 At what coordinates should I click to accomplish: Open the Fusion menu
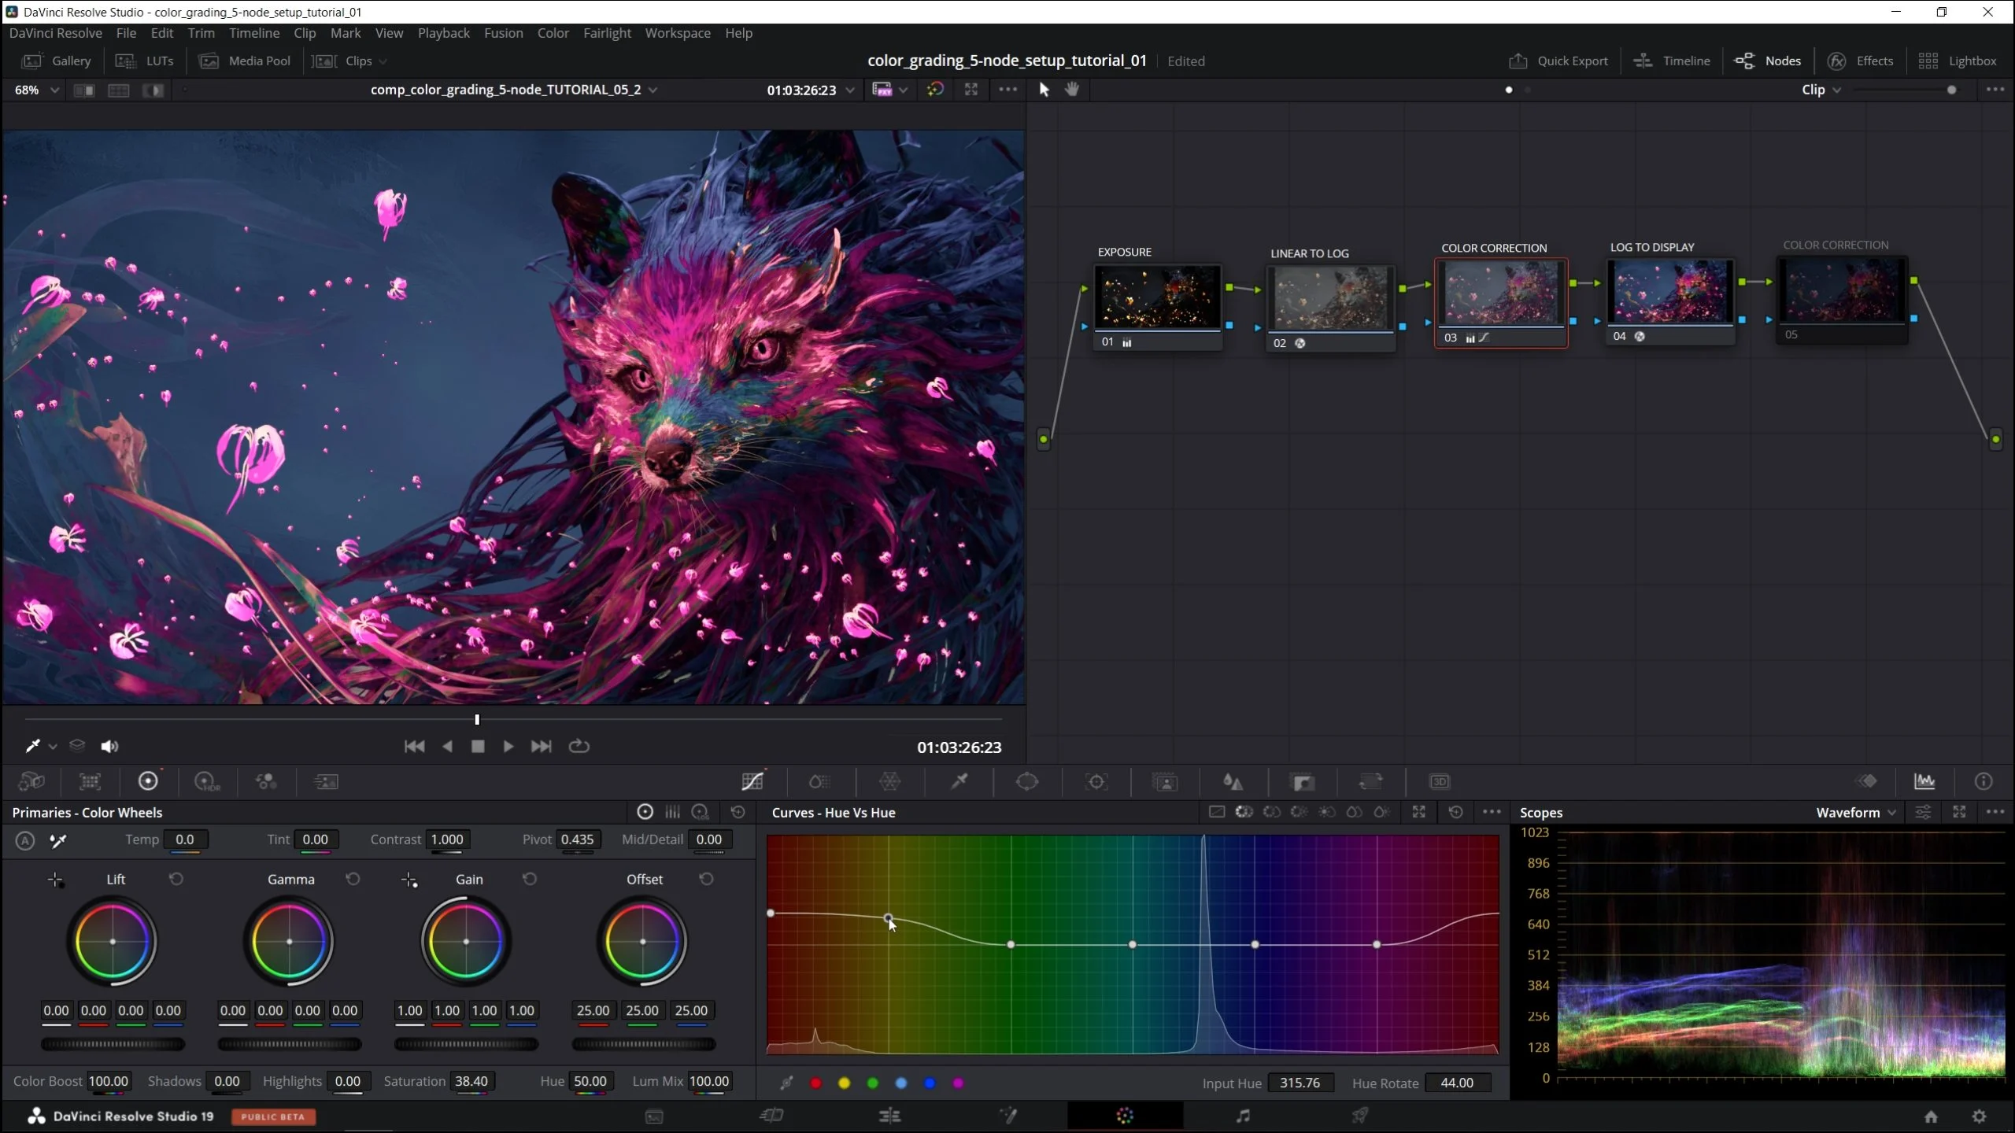503,33
